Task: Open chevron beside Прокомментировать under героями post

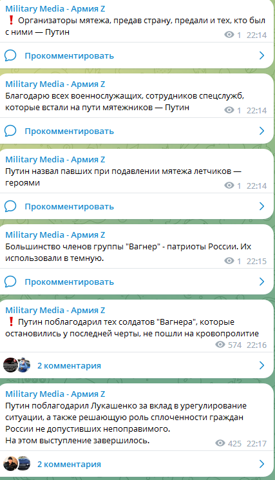Action: point(262,206)
